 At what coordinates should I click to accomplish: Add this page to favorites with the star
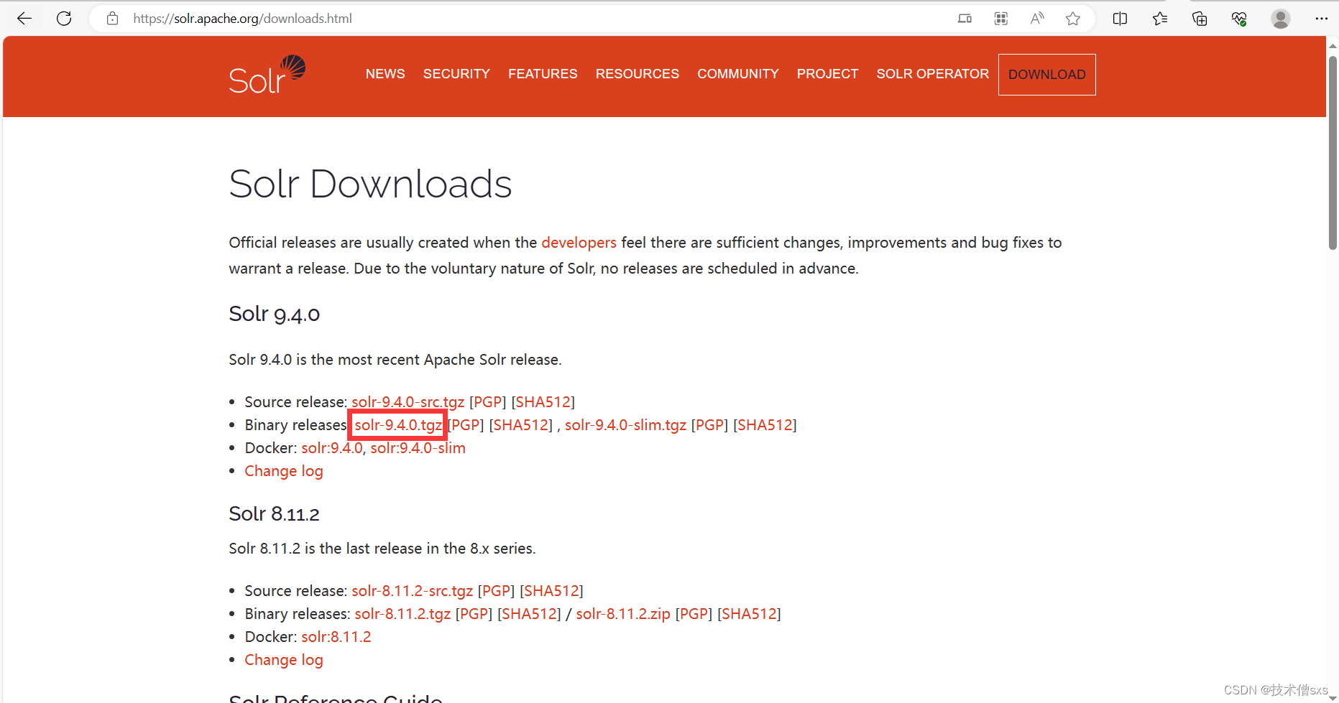(1072, 19)
